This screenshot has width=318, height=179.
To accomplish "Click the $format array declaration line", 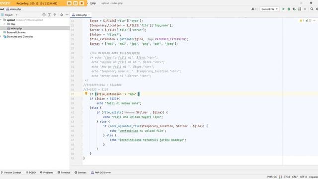I will coord(134,44).
